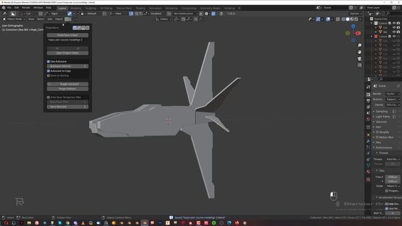Image resolution: width=402 pixels, height=226 pixels.
Task: Click Microsoft Edge icon in taskbar
Action: (x=229, y=223)
